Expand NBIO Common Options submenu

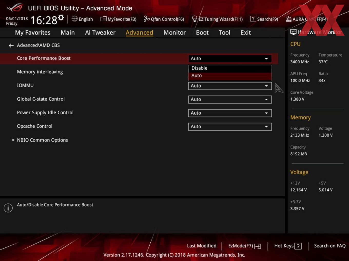pyautogui.click(x=42, y=140)
